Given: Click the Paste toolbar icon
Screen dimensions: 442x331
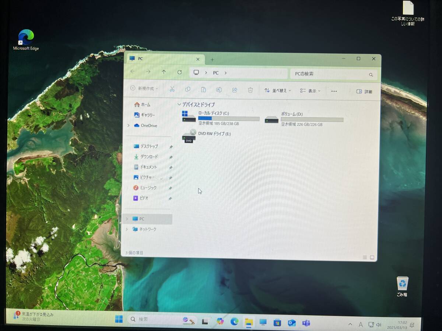Looking at the screenshot, I should [x=203, y=90].
